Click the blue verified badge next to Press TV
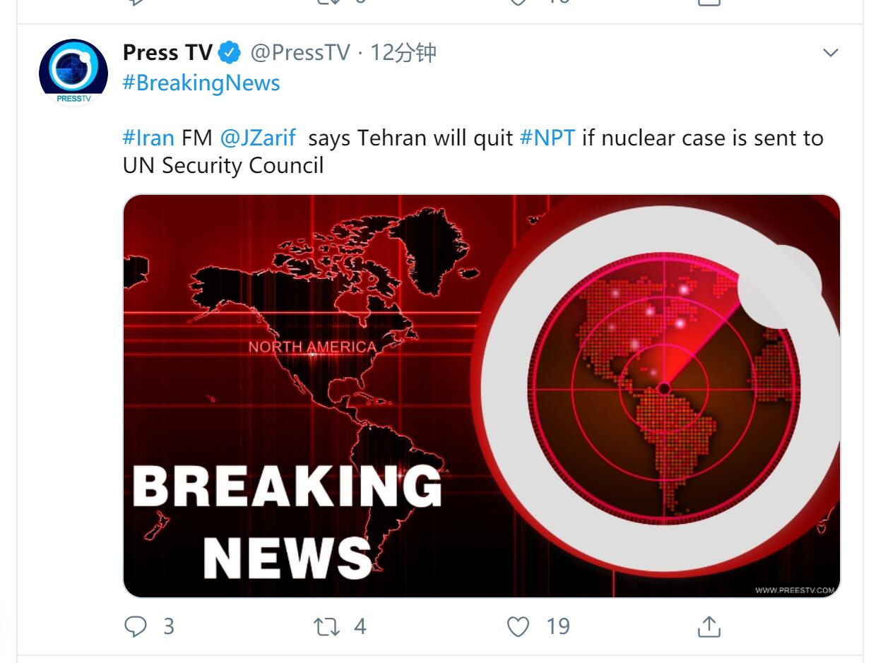Screen dimensions: 876x663 click(x=230, y=52)
